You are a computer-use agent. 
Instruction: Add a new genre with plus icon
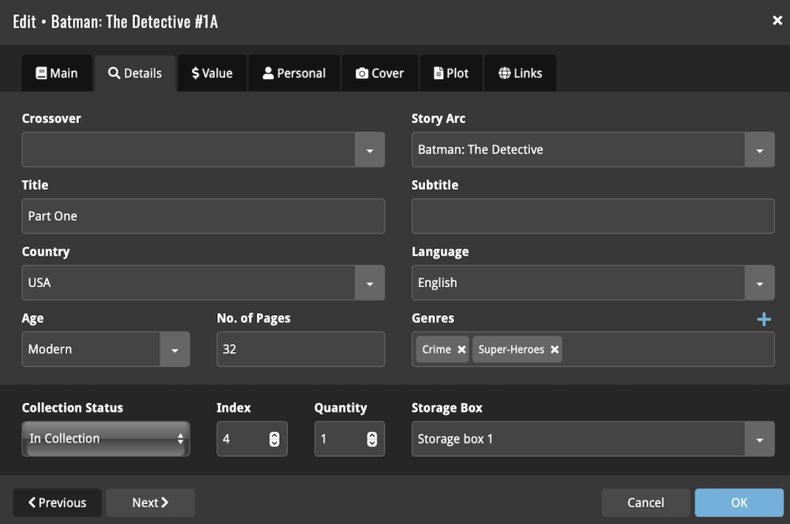pos(764,319)
